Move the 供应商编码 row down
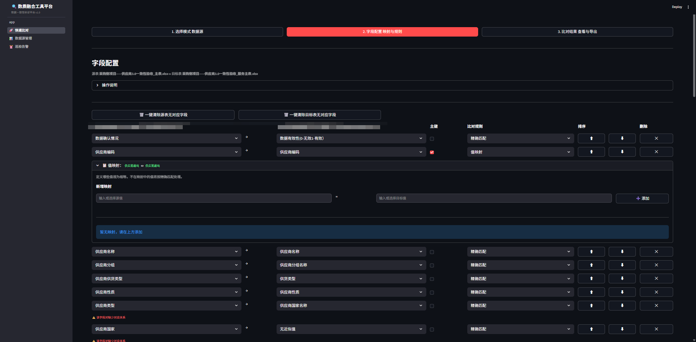Viewport: 696px width, 342px height. (622, 152)
